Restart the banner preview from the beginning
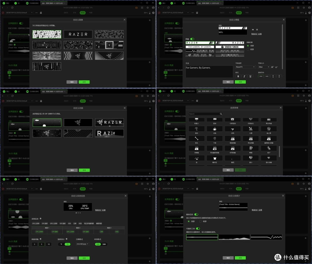The image size is (312, 264). [253, 30]
